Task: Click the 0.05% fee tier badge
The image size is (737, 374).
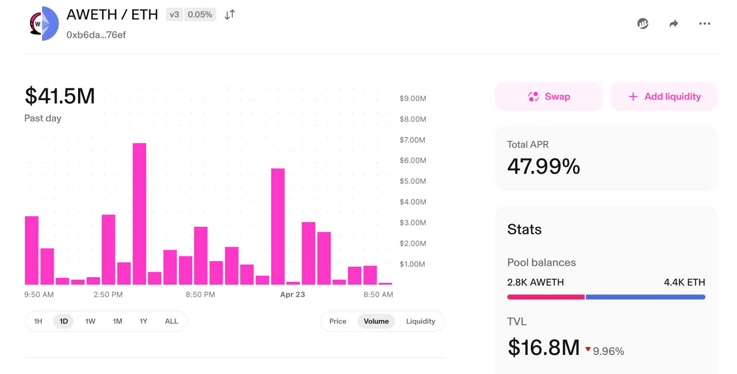Action: (x=200, y=15)
